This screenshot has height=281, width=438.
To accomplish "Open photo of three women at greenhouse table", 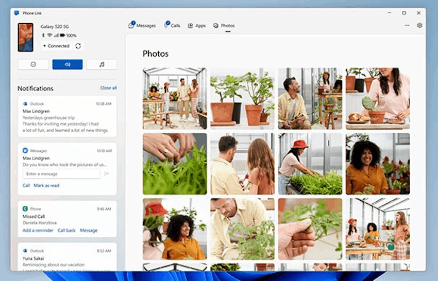I will [x=378, y=229].
